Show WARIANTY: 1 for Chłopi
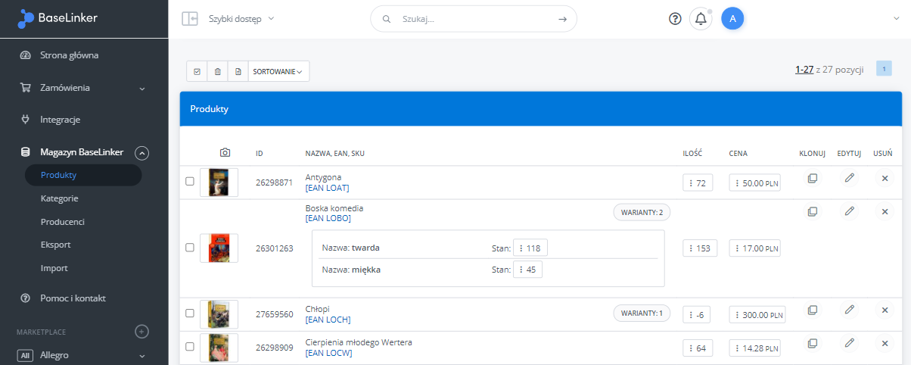Viewport: 911px width, 365px height. [641, 313]
